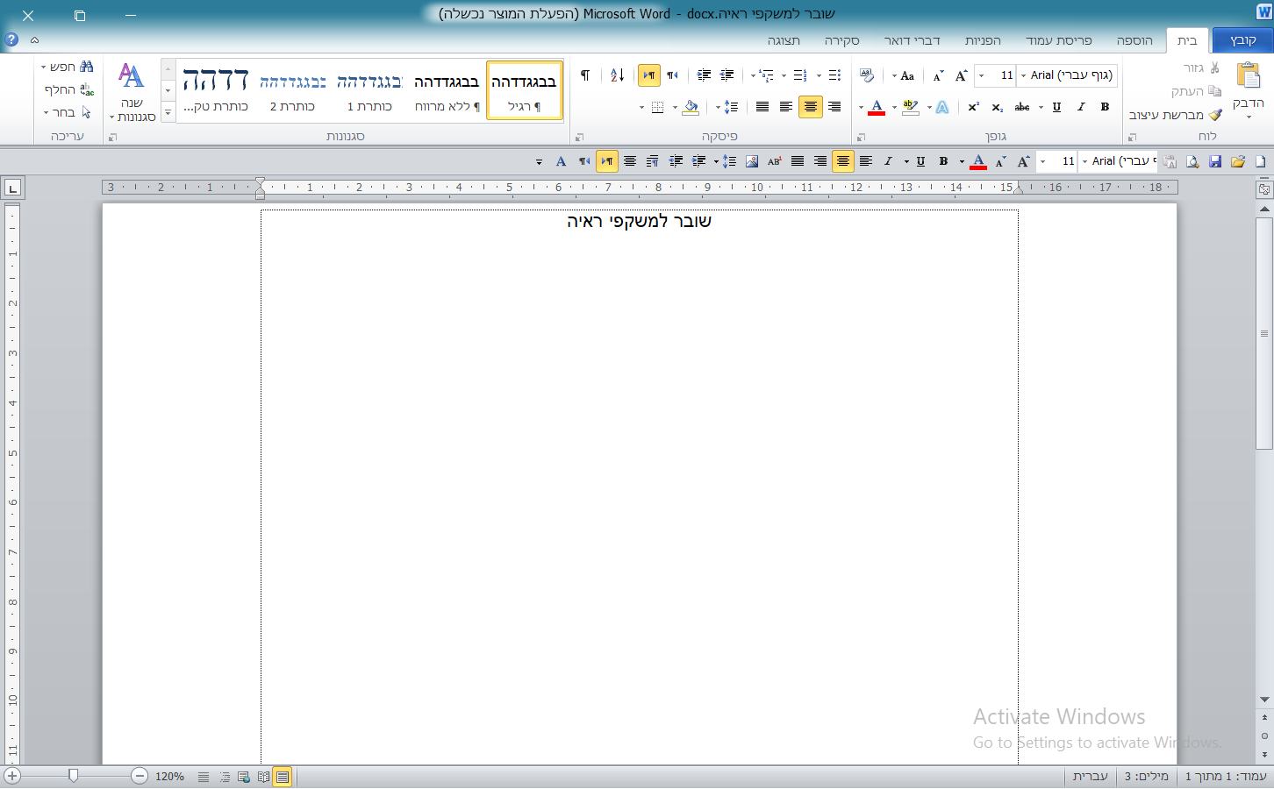The image size is (1274, 789).
Task: Click the Select Browse Object round button
Action: (x=1264, y=736)
